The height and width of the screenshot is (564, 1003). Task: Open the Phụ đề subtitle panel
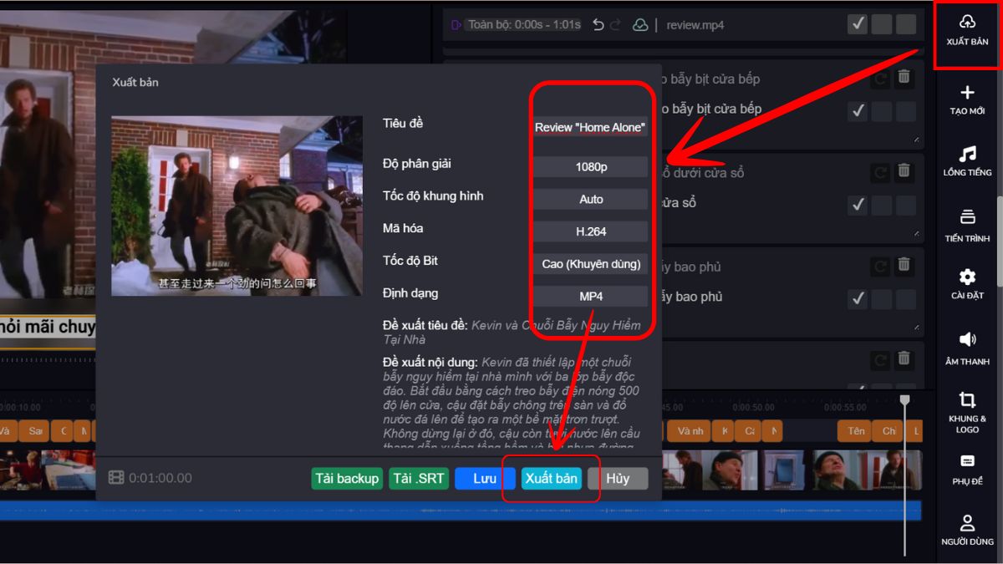point(967,469)
